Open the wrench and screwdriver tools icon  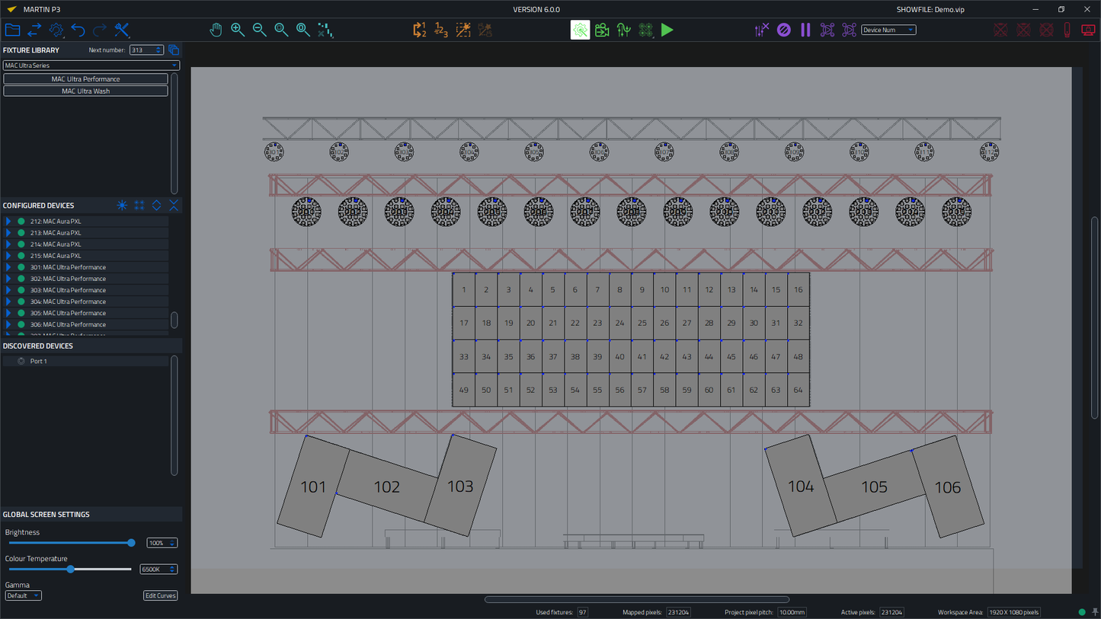122,30
